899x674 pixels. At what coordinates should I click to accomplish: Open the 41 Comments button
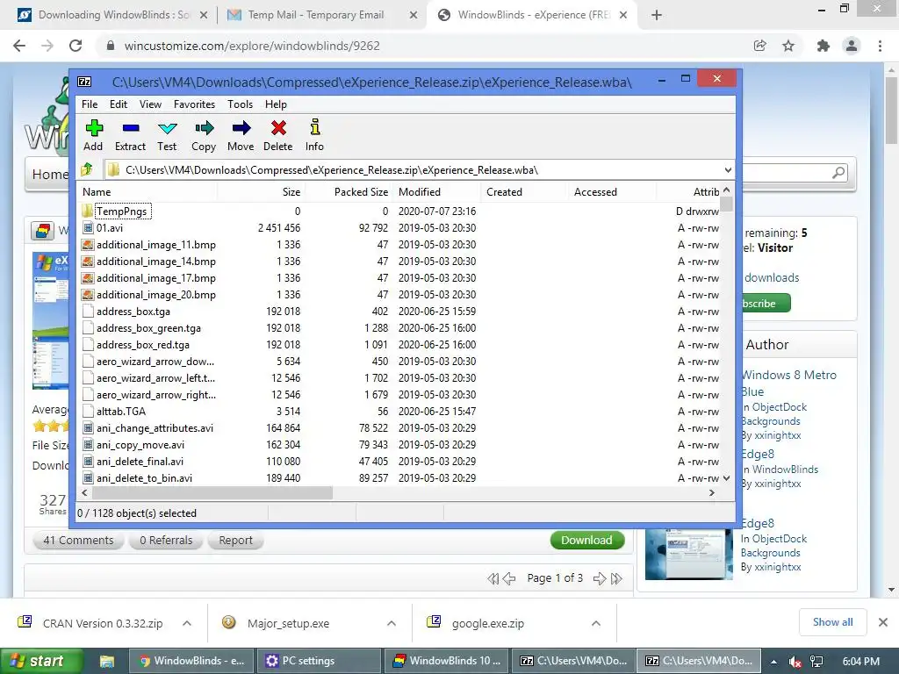point(78,540)
